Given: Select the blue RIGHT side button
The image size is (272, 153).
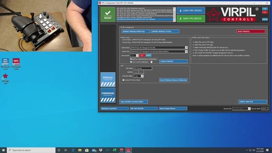Looking at the screenshot, I should tap(148, 56).
